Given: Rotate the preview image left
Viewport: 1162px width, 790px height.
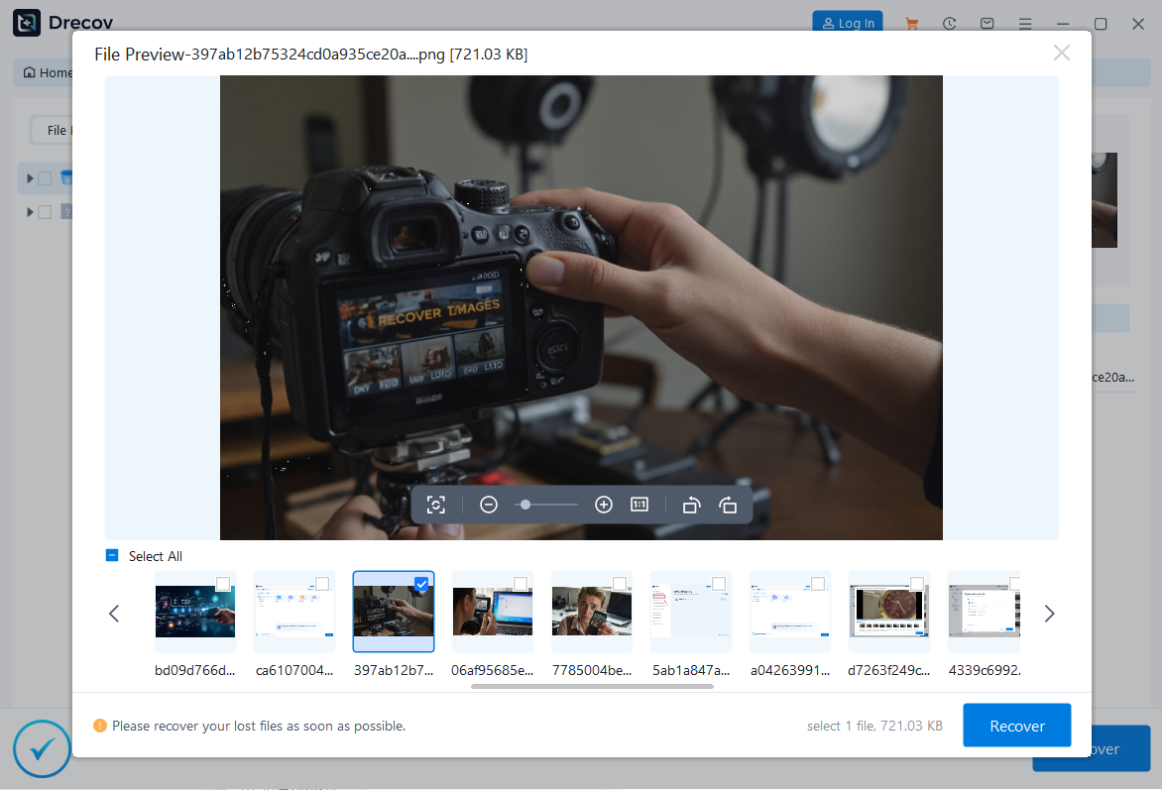Looking at the screenshot, I should coord(692,505).
